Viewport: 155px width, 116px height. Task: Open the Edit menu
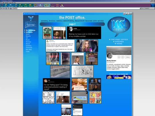coord(3,3)
